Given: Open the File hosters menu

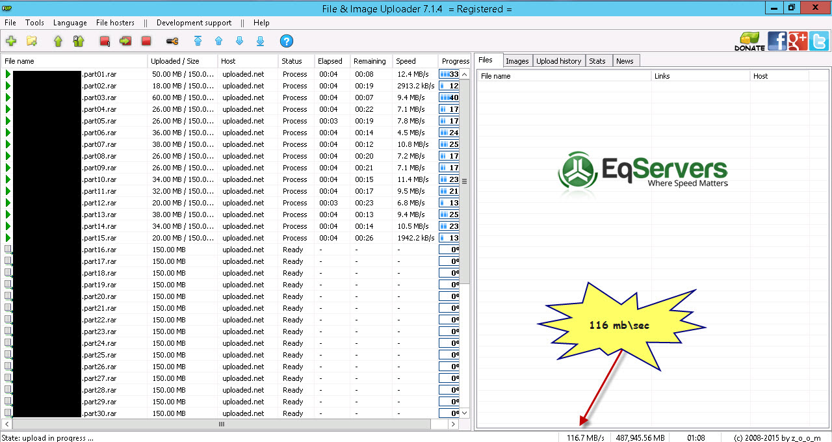Looking at the screenshot, I should point(115,23).
